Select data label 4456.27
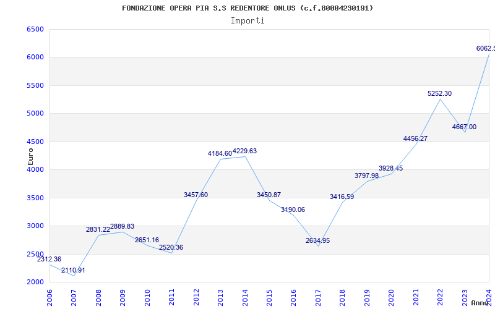495x309 pixels. tap(415, 138)
